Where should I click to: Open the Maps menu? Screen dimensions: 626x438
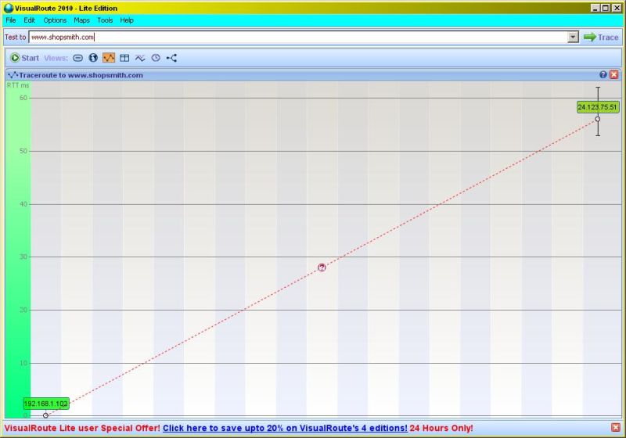pos(81,20)
